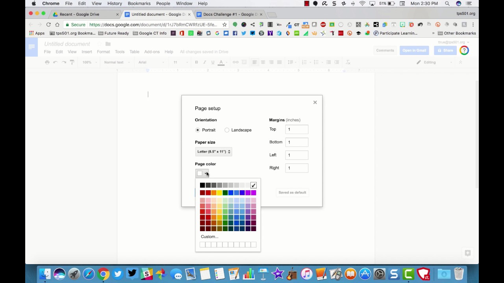Open the Bookmarks menu in menu bar

click(139, 4)
